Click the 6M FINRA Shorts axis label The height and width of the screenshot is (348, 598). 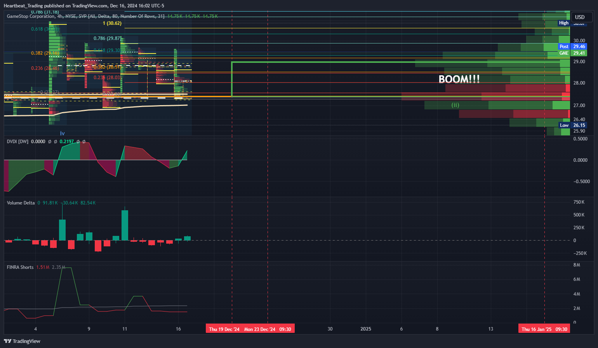pos(577,279)
